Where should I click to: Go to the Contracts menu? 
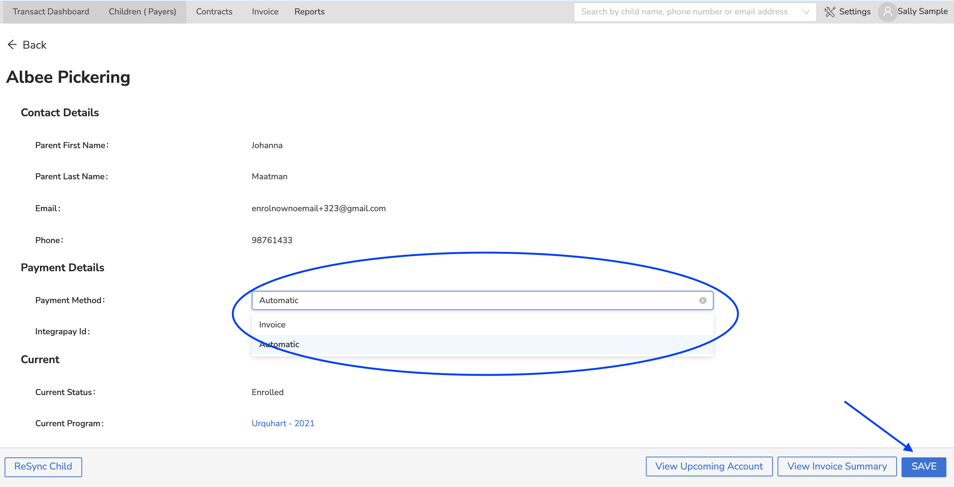click(x=214, y=12)
